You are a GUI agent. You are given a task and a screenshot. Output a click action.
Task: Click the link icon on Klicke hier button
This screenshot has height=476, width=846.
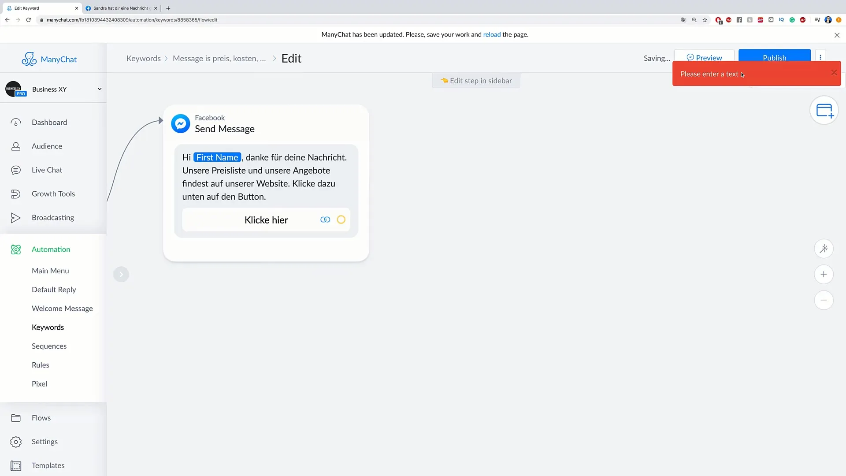[325, 219]
